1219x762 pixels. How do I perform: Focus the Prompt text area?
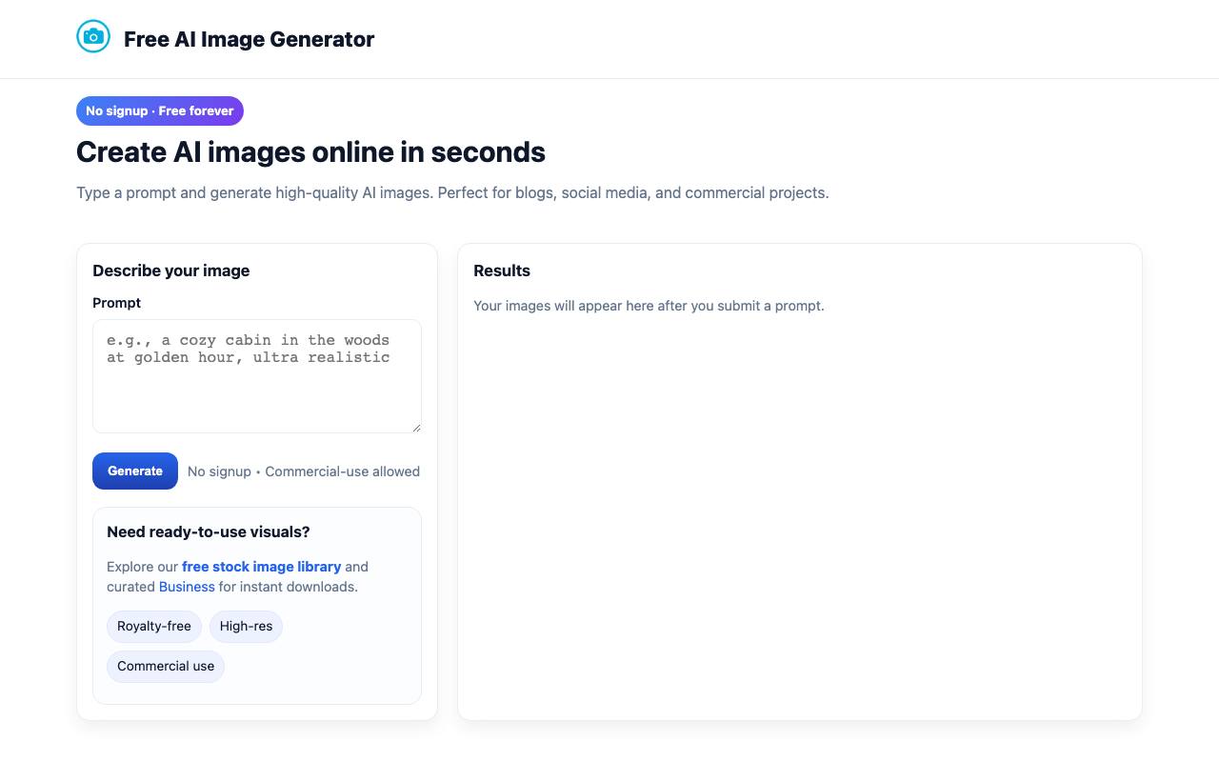pyautogui.click(x=257, y=376)
